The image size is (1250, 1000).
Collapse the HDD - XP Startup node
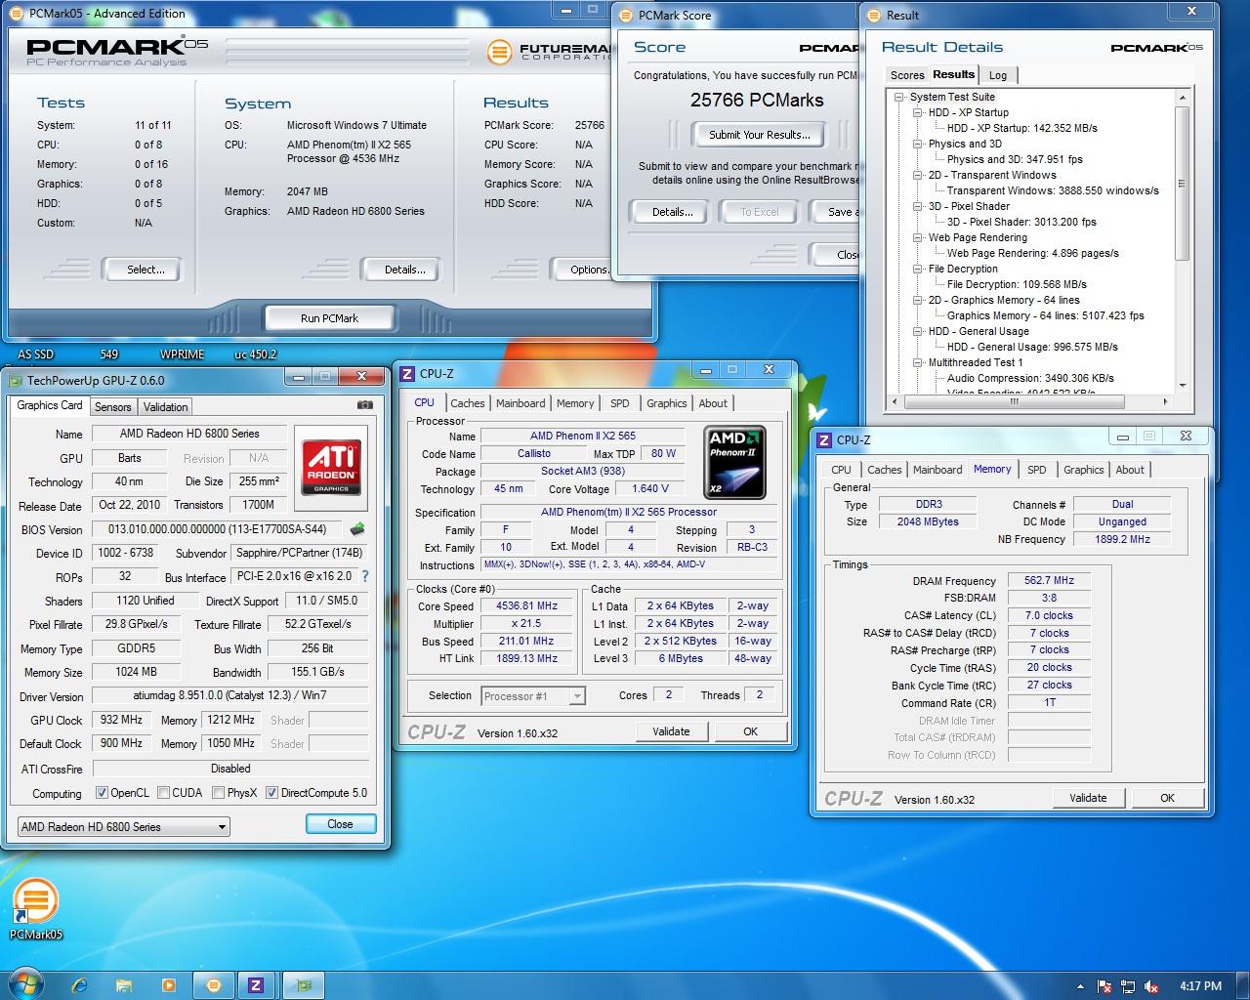point(918,112)
